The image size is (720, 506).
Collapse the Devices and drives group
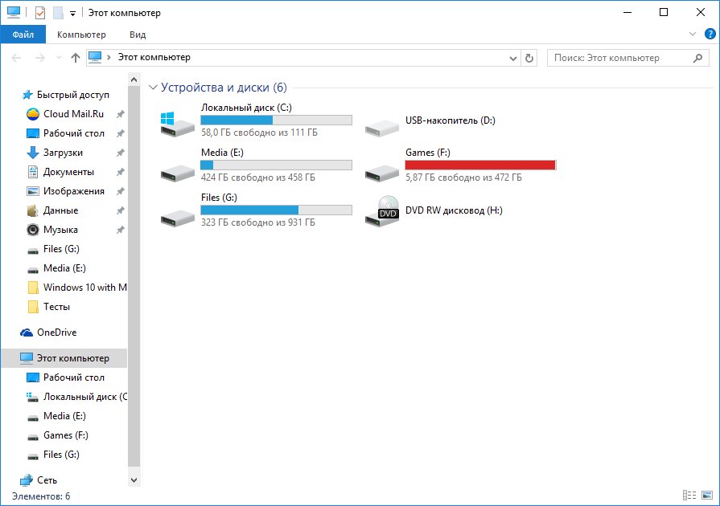click(x=153, y=88)
